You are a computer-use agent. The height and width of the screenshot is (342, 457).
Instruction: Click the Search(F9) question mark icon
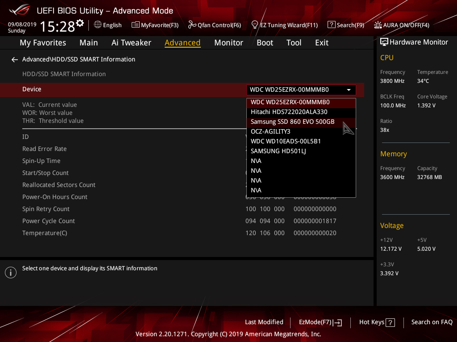click(x=332, y=25)
